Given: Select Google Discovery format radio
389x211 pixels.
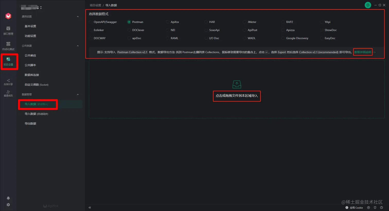Looking at the screenshot, I should coord(283,38).
